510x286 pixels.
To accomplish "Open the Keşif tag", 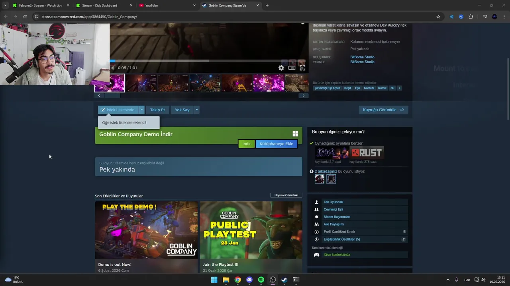I will 347,88.
